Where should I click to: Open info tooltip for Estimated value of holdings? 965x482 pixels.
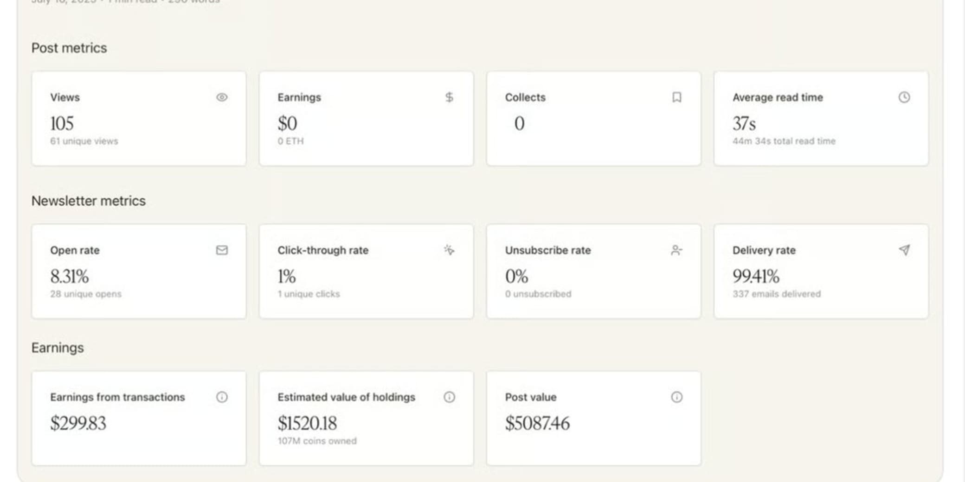[449, 397]
